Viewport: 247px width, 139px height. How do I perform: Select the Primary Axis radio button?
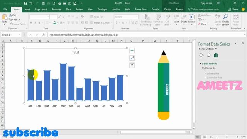pyautogui.click(x=205, y=73)
